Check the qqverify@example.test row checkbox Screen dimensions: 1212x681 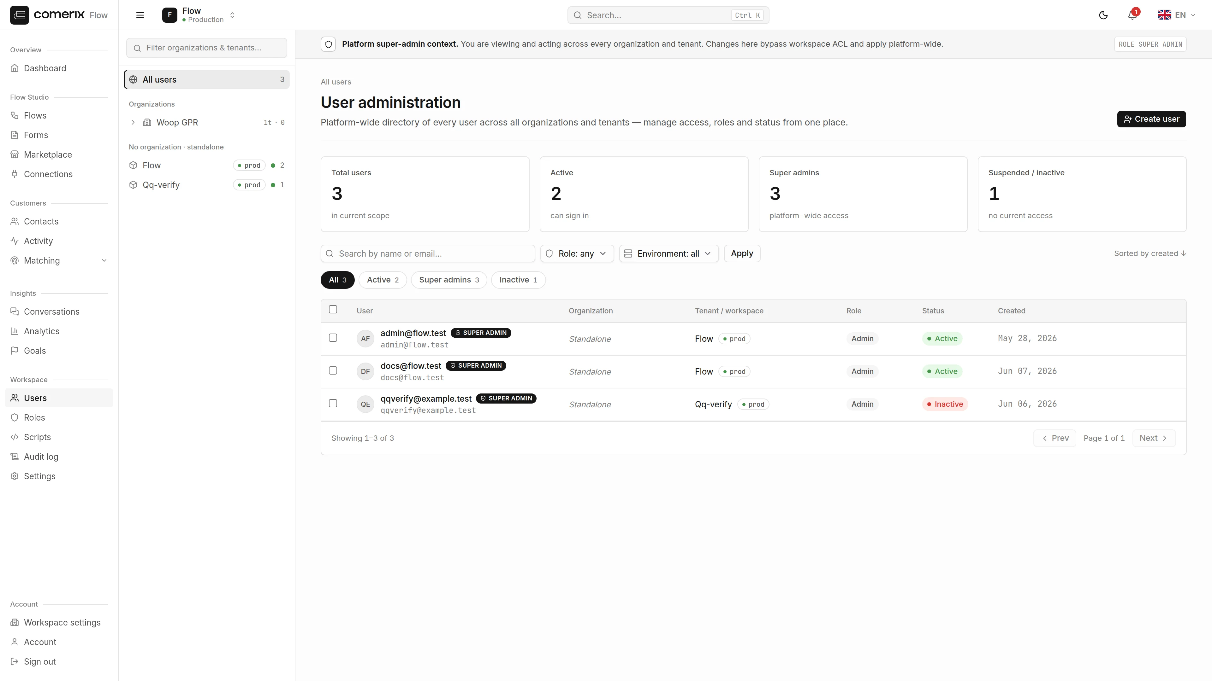(x=333, y=403)
